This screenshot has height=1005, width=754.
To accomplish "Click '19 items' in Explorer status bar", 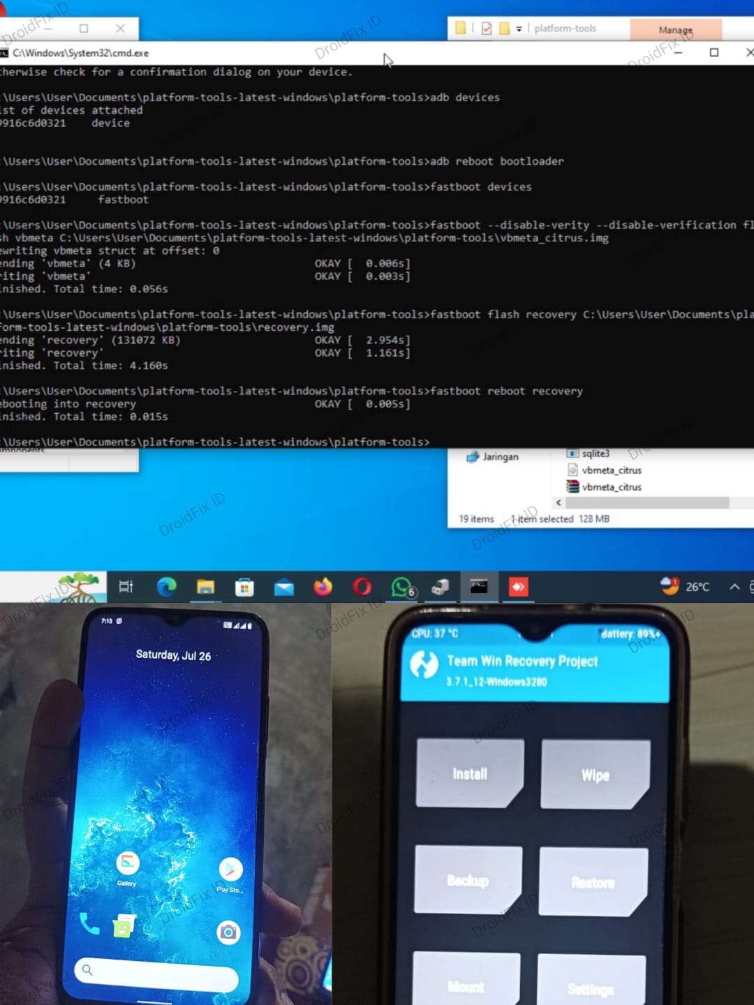I will click(476, 519).
